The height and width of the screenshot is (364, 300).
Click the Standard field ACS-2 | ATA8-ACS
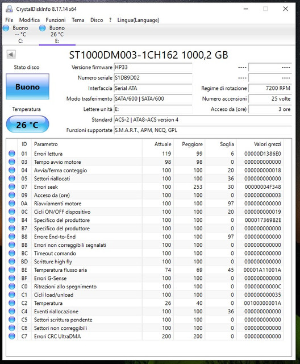[203, 120]
